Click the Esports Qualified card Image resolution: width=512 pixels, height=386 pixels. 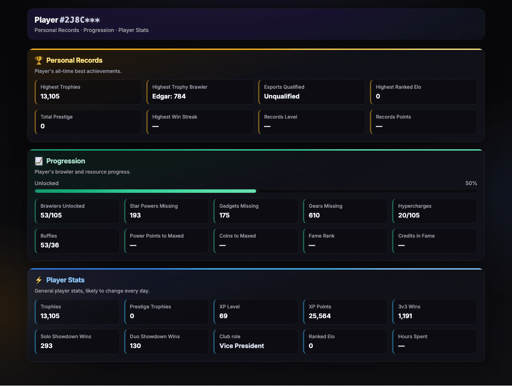click(x=312, y=92)
